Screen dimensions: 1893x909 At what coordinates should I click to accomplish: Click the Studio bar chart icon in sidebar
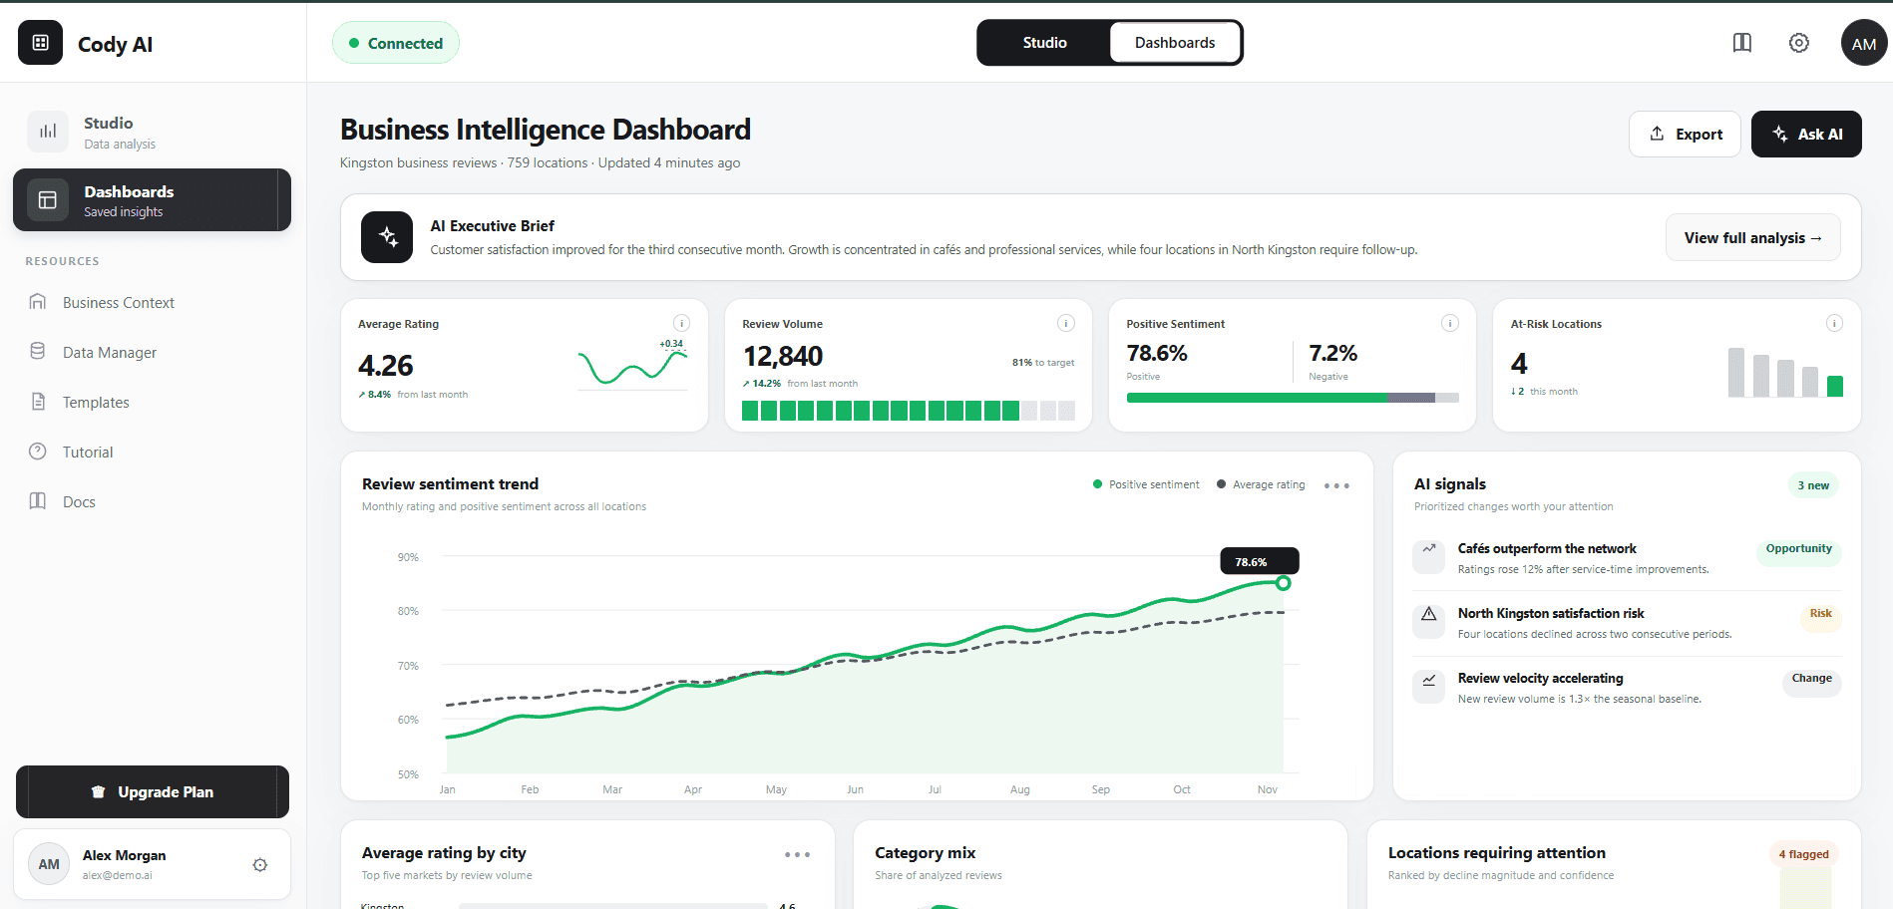tap(48, 132)
